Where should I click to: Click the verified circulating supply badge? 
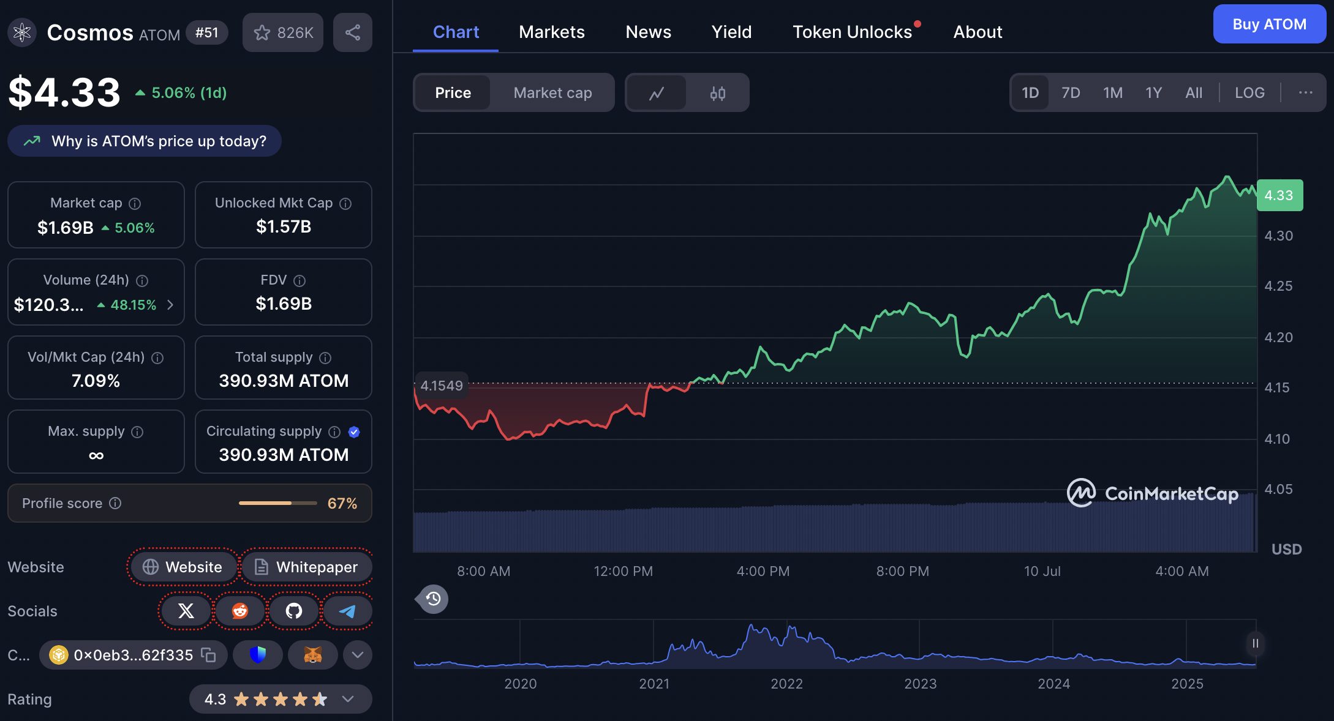[x=354, y=432]
